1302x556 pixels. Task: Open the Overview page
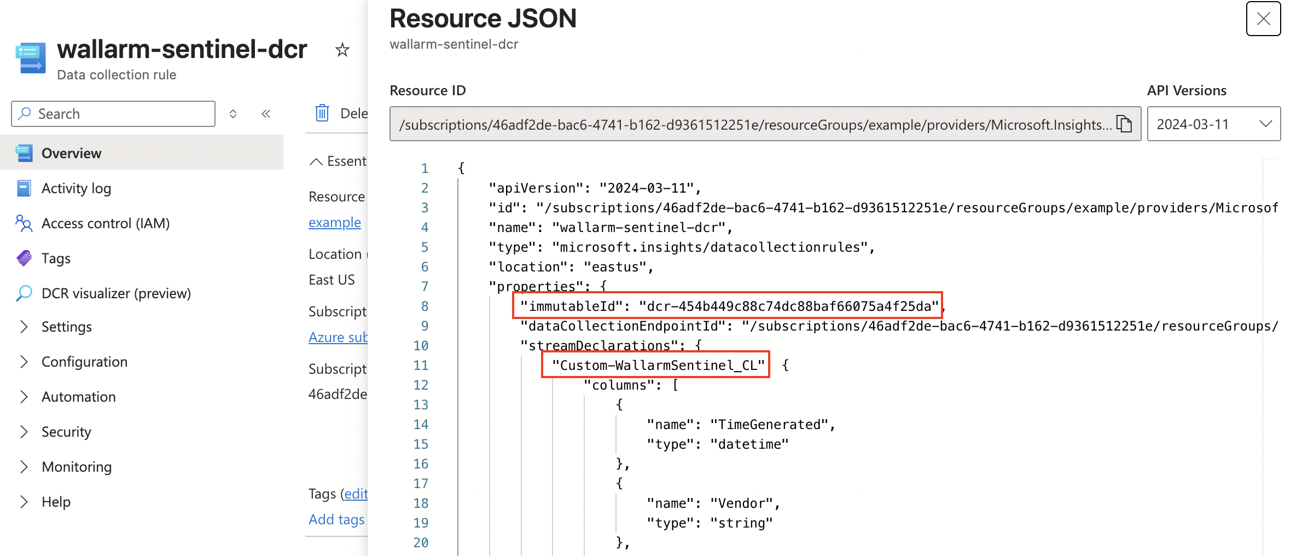71,153
